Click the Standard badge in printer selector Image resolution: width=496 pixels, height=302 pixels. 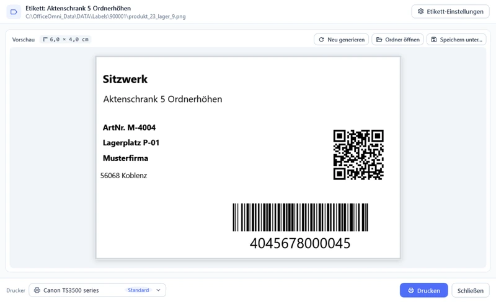coord(138,290)
